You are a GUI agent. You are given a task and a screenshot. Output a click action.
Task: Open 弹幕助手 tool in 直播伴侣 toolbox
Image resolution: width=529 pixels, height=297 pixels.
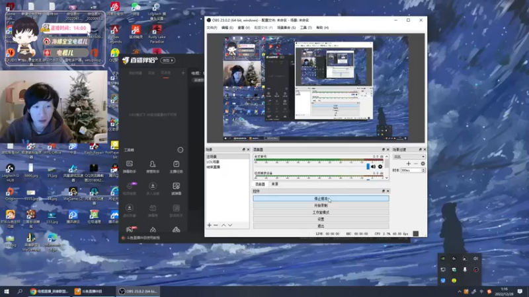(130, 167)
